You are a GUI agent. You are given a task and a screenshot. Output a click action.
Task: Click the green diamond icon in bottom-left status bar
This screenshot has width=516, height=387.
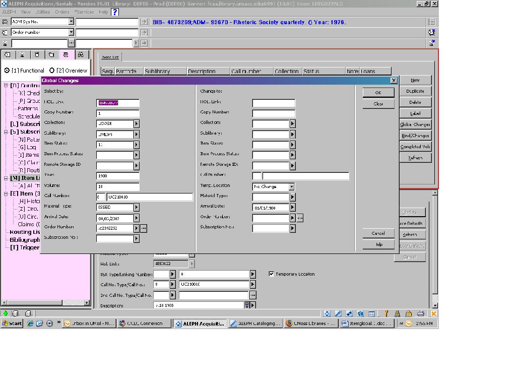click(6, 313)
